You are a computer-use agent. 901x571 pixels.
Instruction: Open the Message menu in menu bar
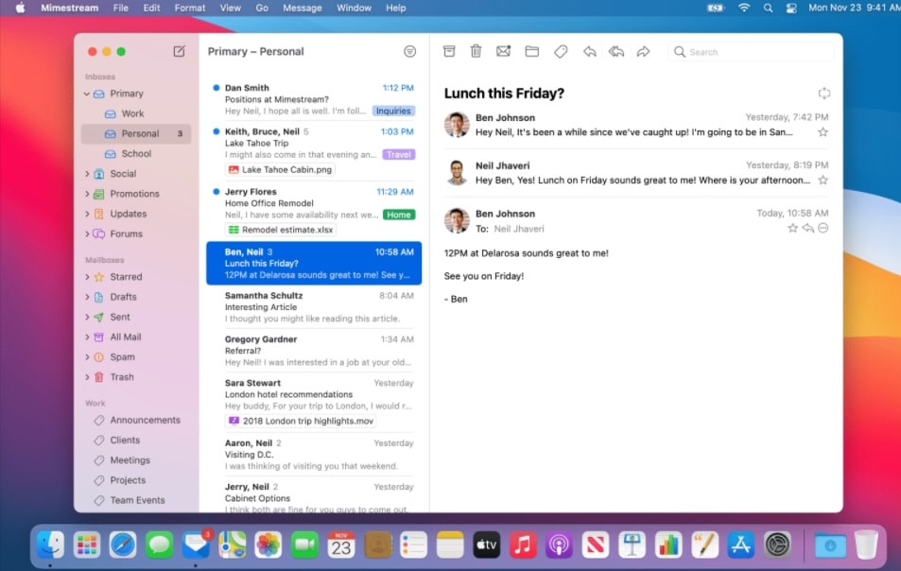tap(303, 8)
